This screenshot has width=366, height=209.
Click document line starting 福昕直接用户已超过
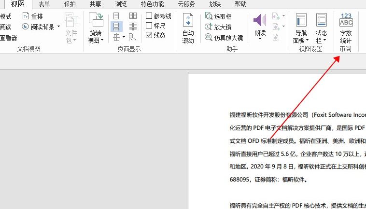[297, 153]
